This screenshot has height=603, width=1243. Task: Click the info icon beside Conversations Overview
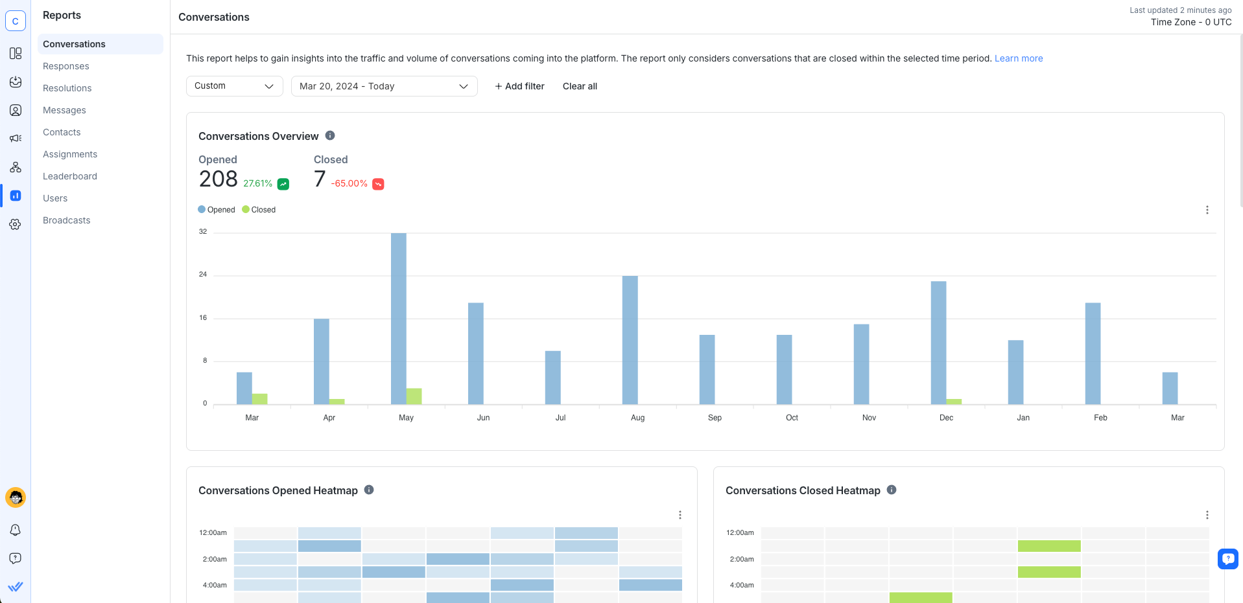(329, 135)
